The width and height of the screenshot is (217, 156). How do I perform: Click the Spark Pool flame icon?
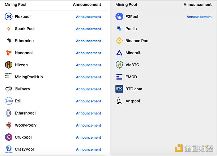pos(9,29)
